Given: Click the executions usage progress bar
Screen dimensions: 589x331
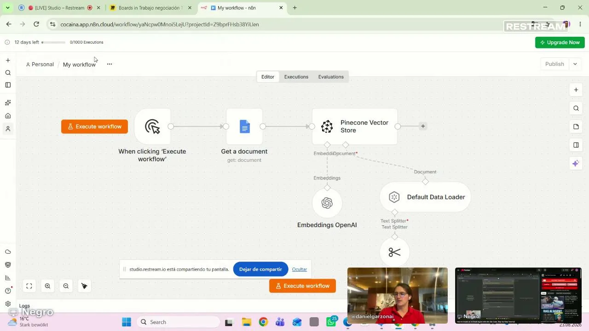Looking at the screenshot, I should pyautogui.click(x=53, y=42).
